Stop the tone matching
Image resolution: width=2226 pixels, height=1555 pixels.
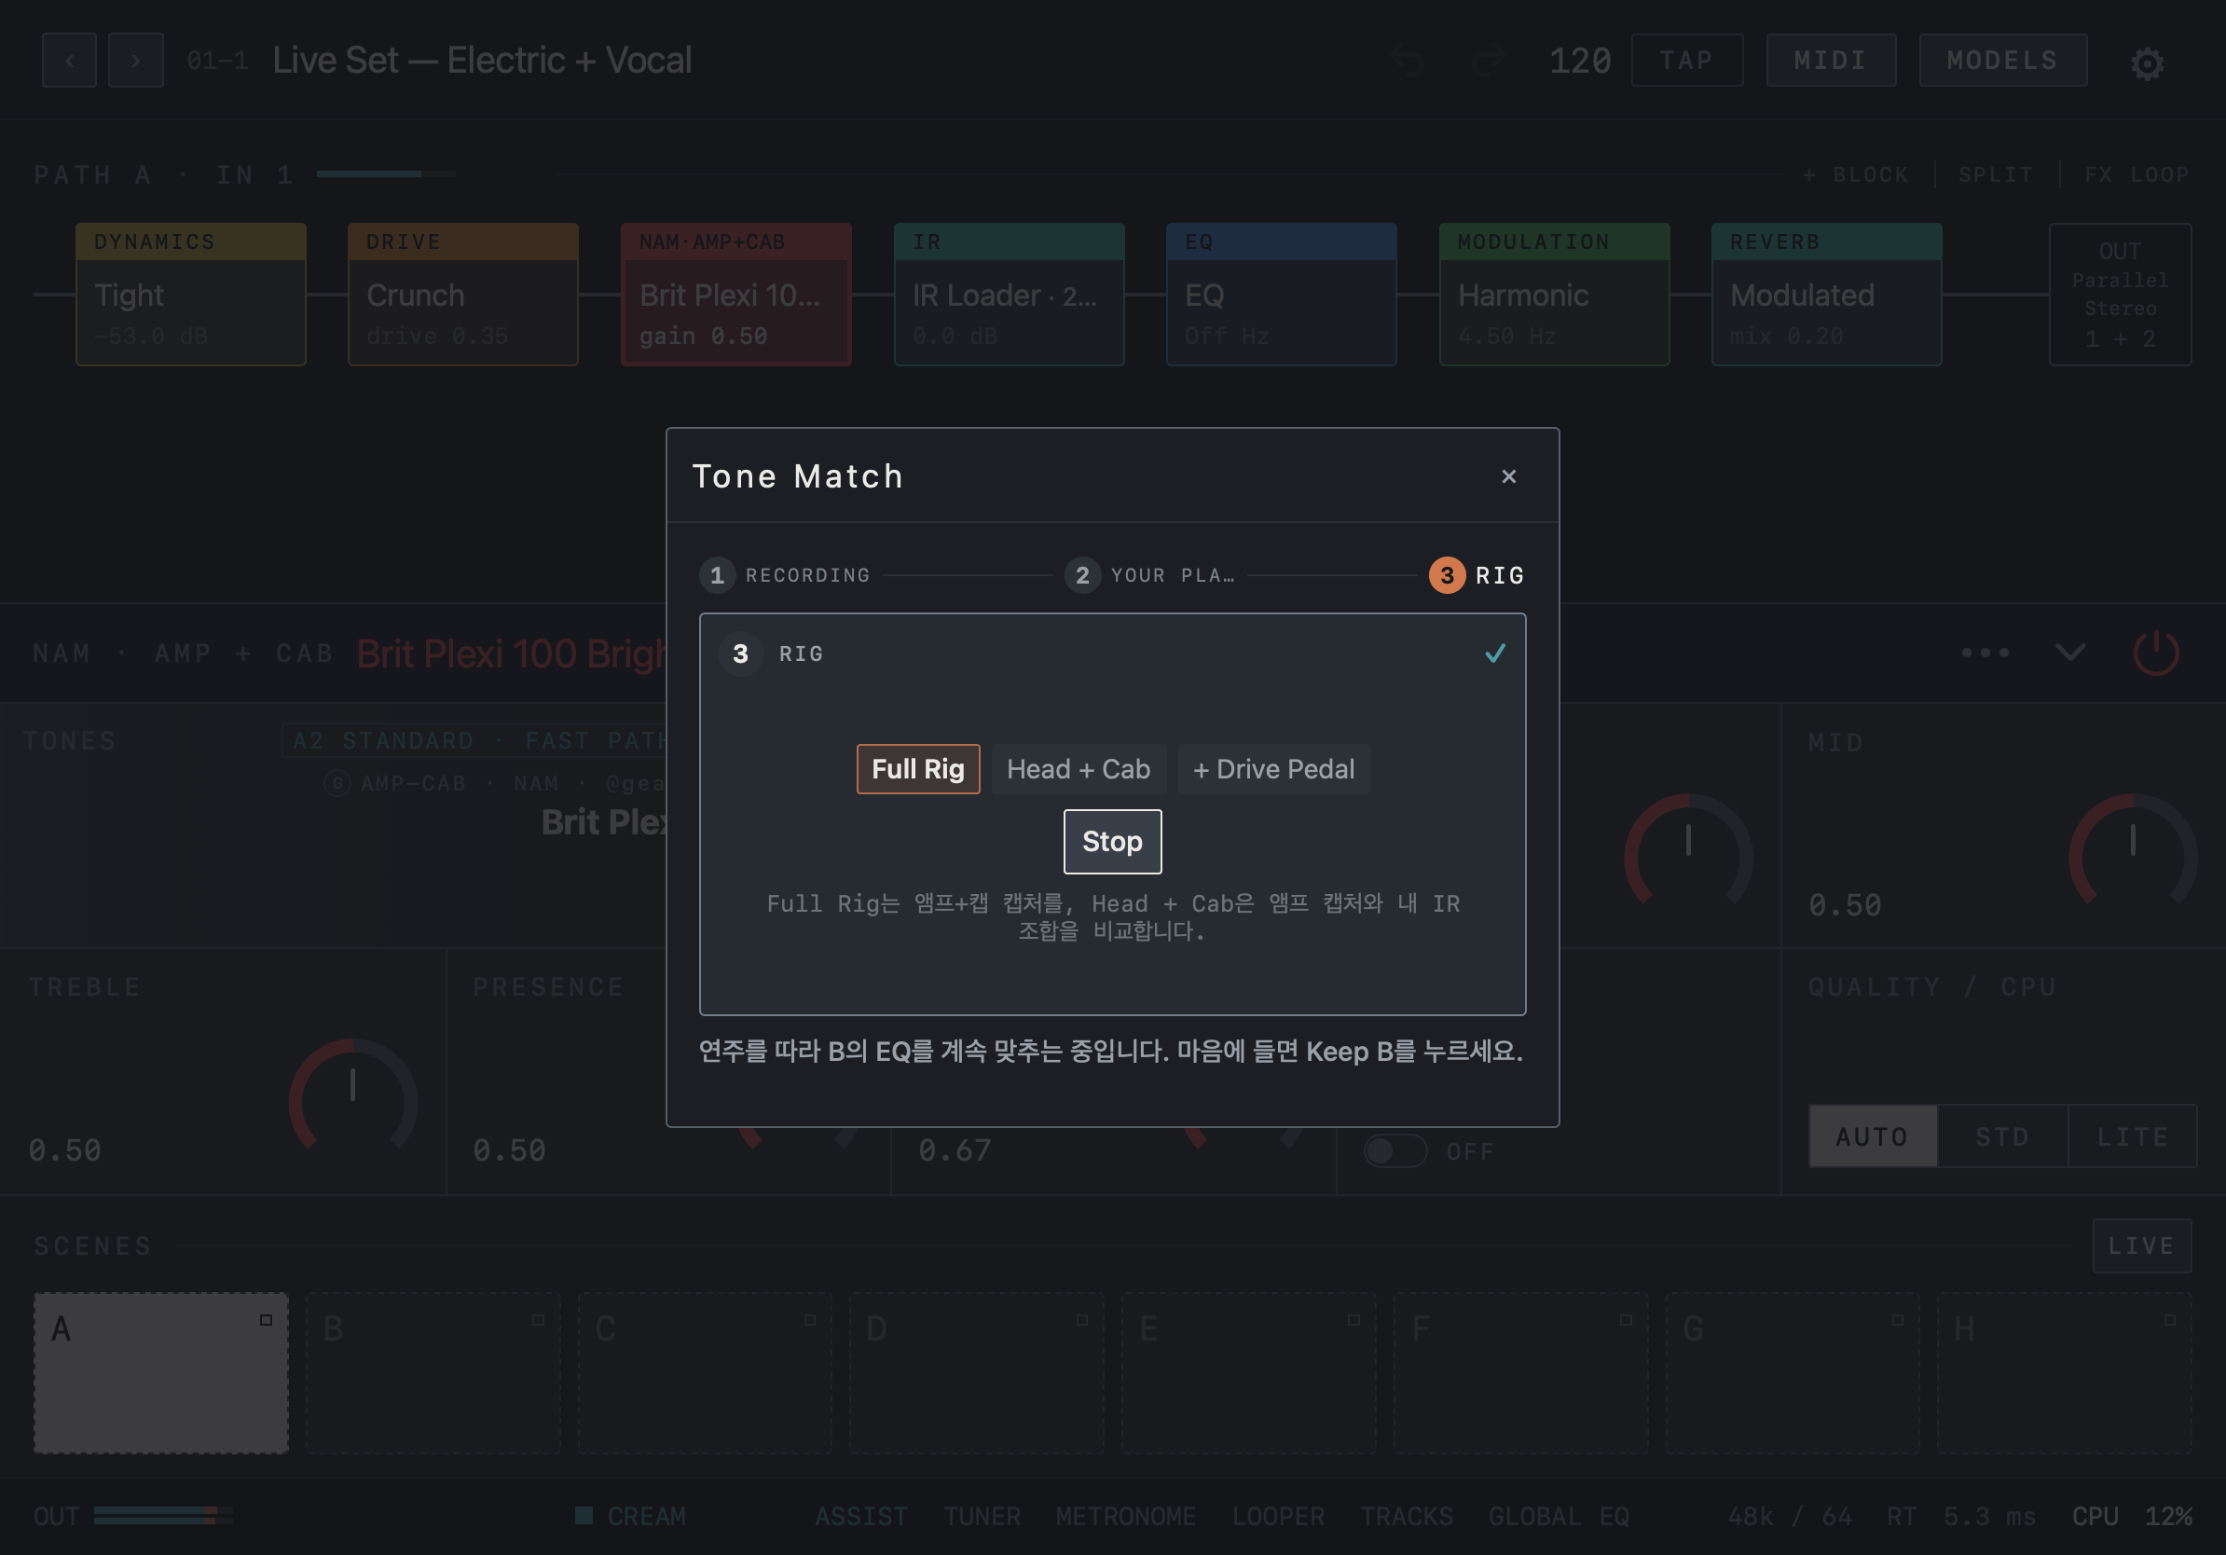pyautogui.click(x=1112, y=842)
